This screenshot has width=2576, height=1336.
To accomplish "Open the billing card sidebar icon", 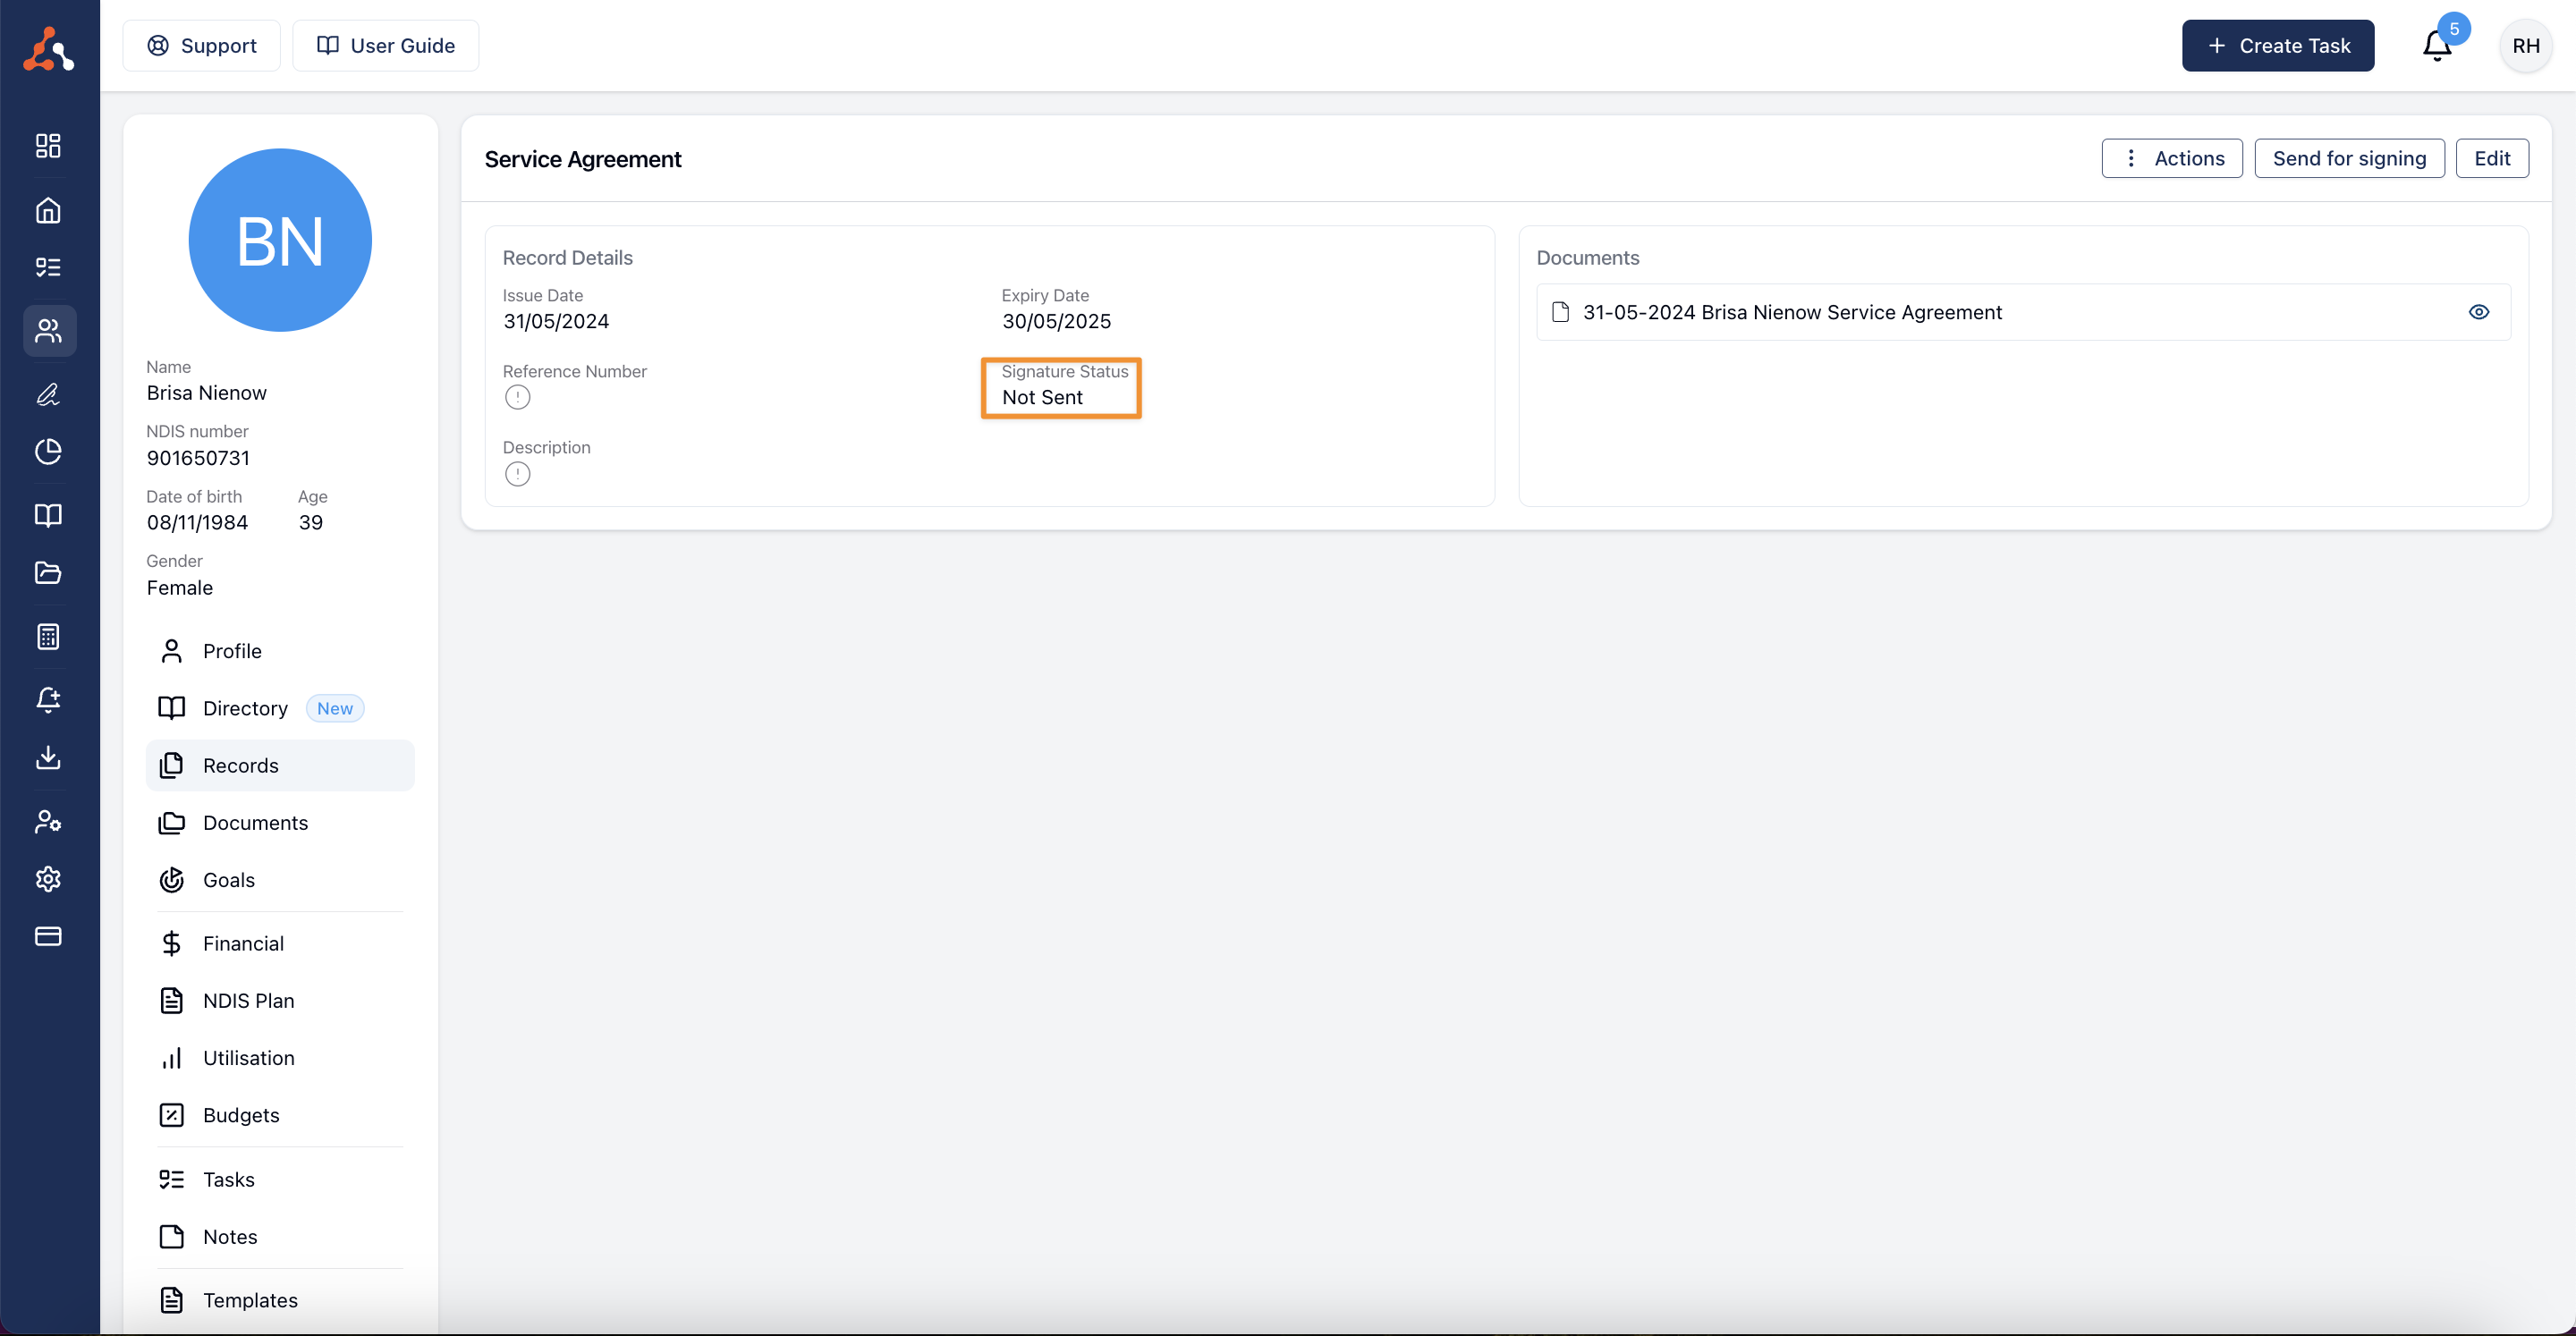I will (x=48, y=936).
